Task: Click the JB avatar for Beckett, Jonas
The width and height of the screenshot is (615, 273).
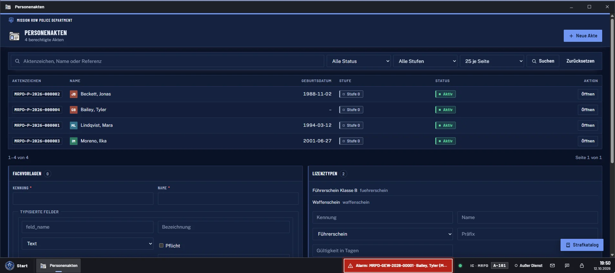Action: tap(74, 94)
